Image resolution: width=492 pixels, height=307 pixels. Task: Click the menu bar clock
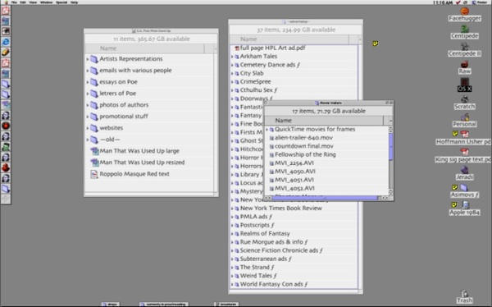coord(443,2)
